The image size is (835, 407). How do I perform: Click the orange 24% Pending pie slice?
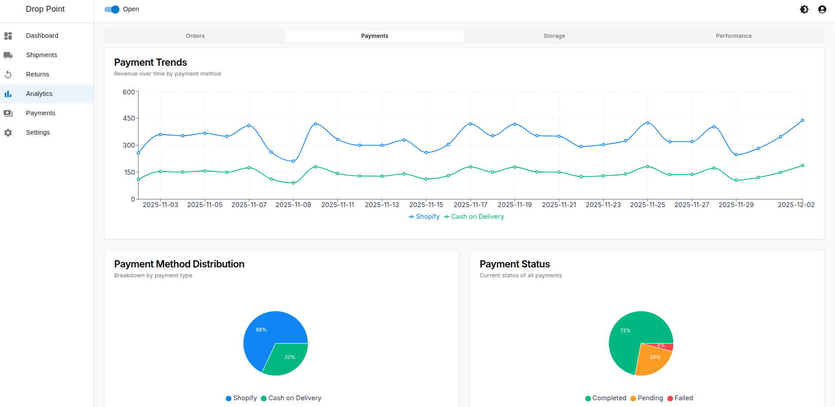pos(653,359)
